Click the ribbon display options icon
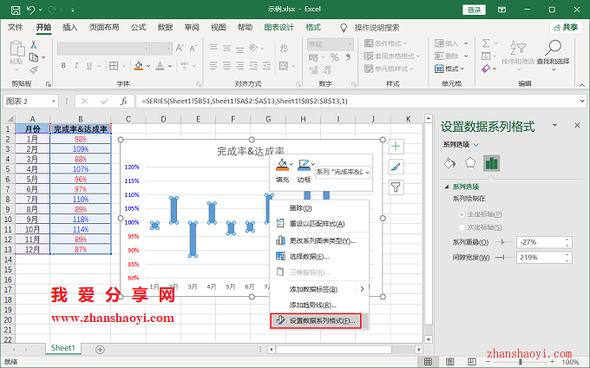 tap(502, 10)
